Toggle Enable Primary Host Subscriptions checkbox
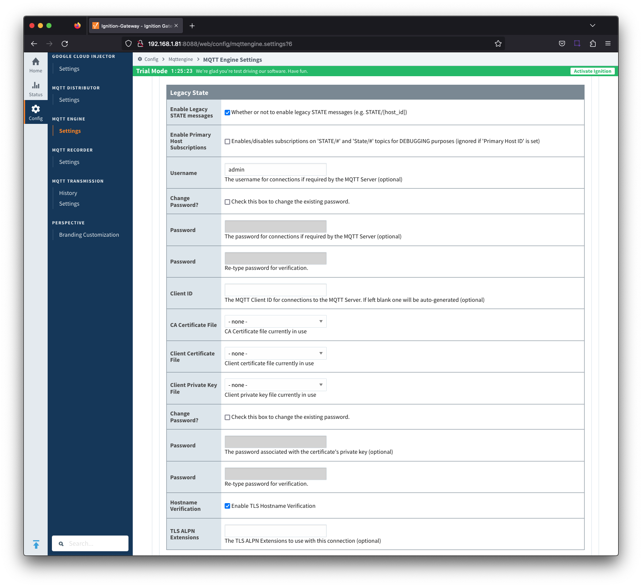Viewport: 642px width, 587px height. click(x=228, y=142)
